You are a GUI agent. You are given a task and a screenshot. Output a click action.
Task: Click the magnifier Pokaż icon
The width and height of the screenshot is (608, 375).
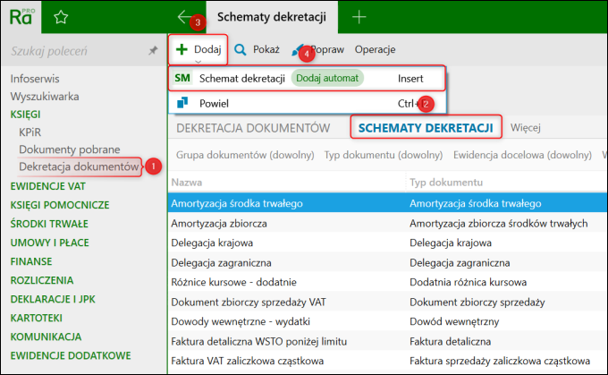(241, 50)
